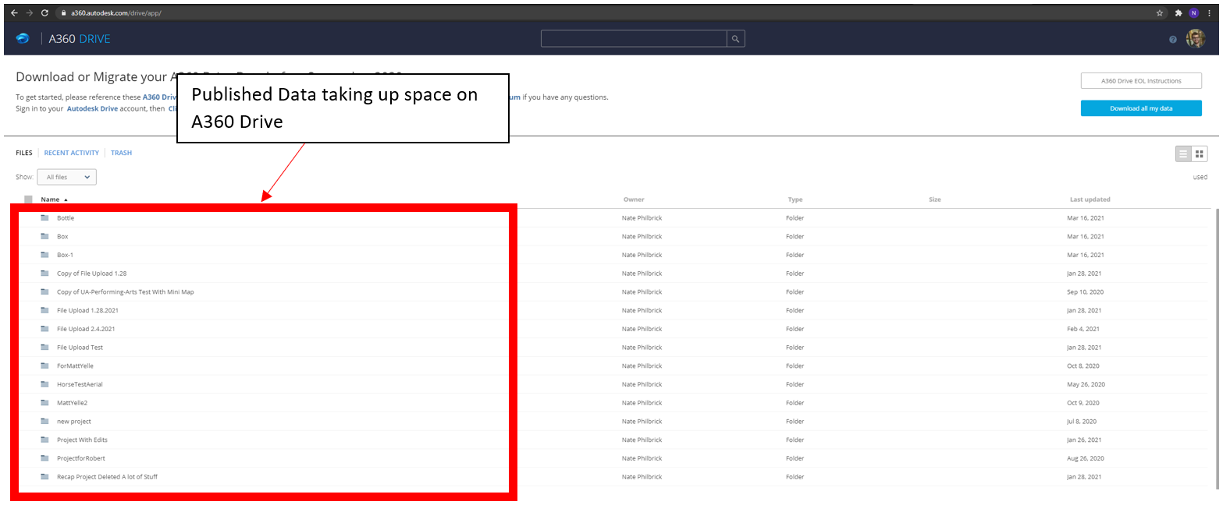Click ProjectforRobert folder icon
Screen dimensions: 1230x505
click(44, 458)
